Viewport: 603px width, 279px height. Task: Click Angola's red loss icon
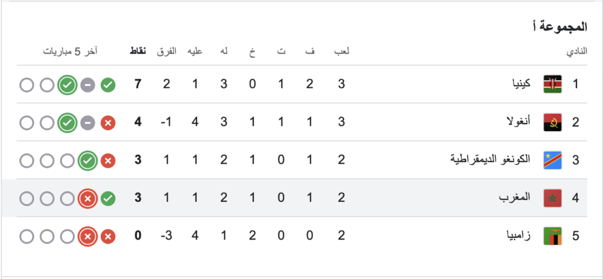coord(108,123)
